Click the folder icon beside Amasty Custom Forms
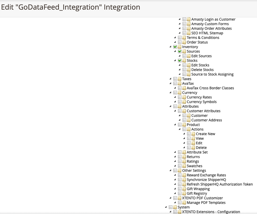Screen dimensions: 257x214 [x=189, y=24]
